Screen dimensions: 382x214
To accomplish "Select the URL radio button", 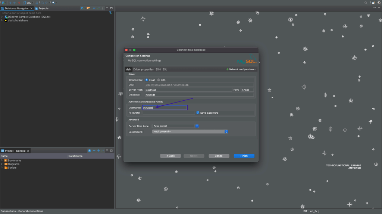I will [159, 80].
